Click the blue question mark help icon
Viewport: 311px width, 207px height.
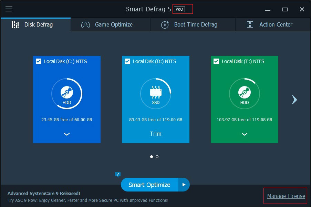118,175
